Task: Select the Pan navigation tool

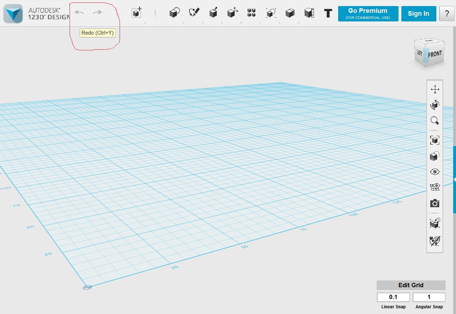Action: 435,89
